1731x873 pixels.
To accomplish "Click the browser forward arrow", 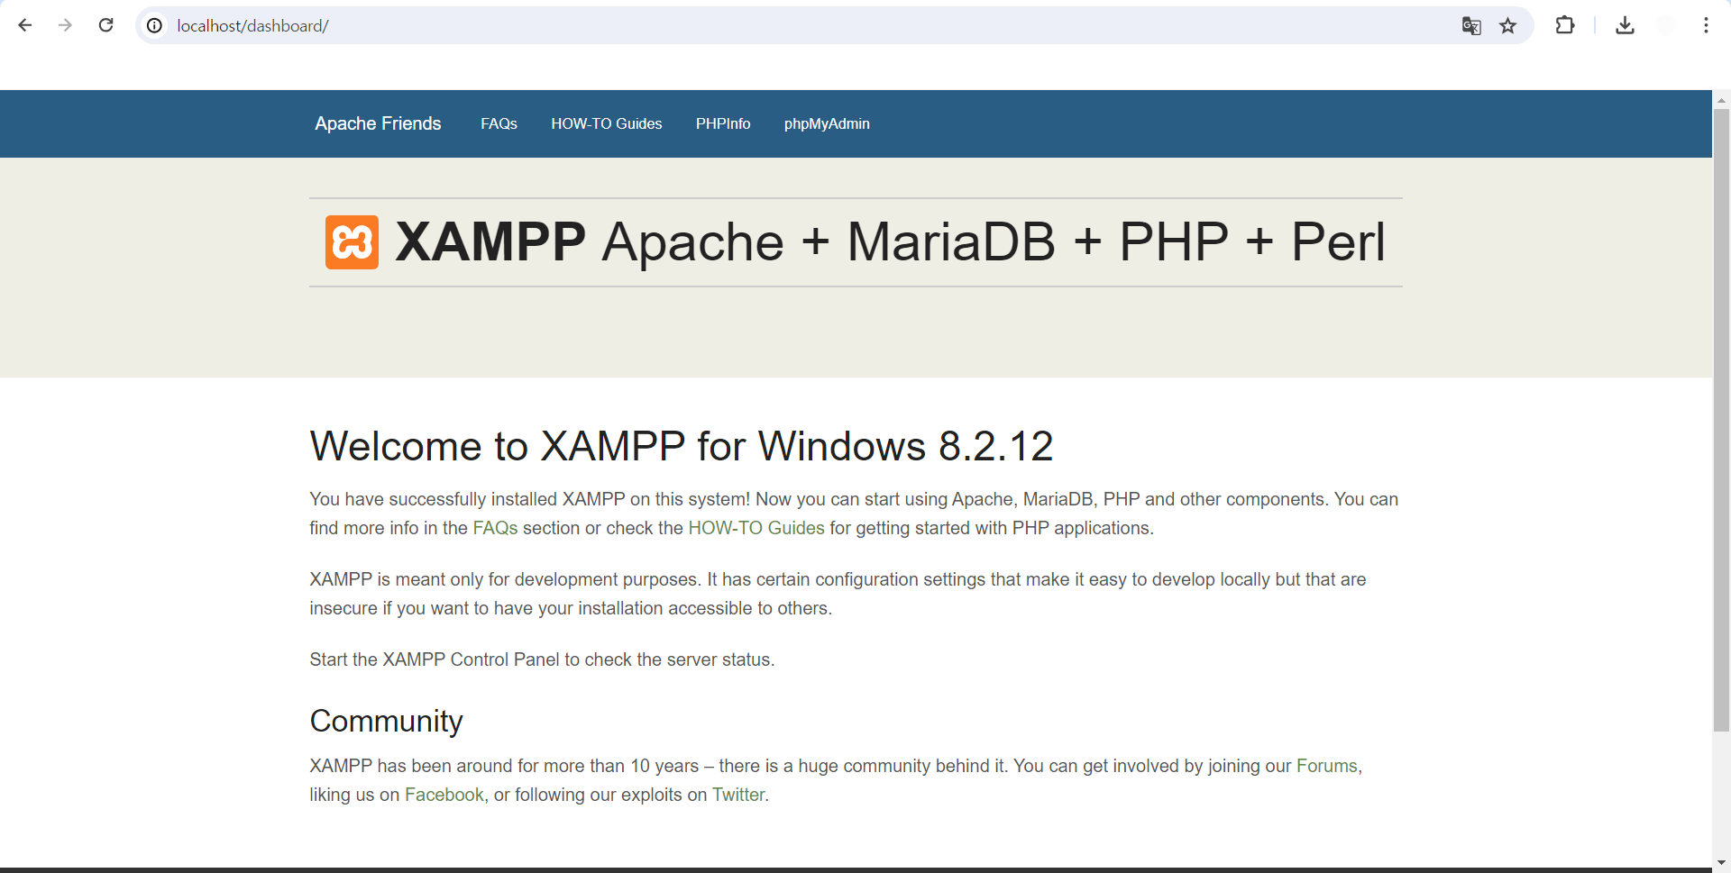I will 65,25.
